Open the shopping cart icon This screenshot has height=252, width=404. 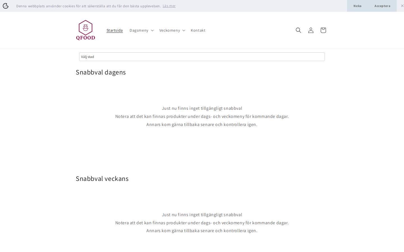323,30
